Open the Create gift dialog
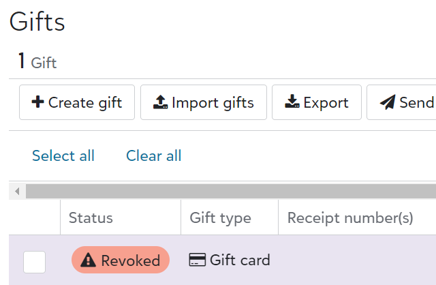Image resolution: width=436 pixels, height=285 pixels. 77,102
